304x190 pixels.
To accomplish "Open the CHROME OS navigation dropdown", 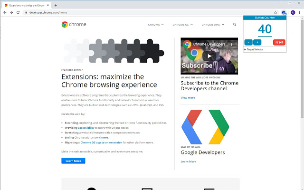I will (x=182, y=25).
